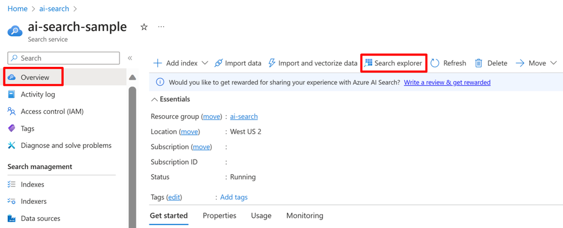Open the more options ellipsis menu
The height and width of the screenshot is (228, 563).
pyautogui.click(x=161, y=27)
